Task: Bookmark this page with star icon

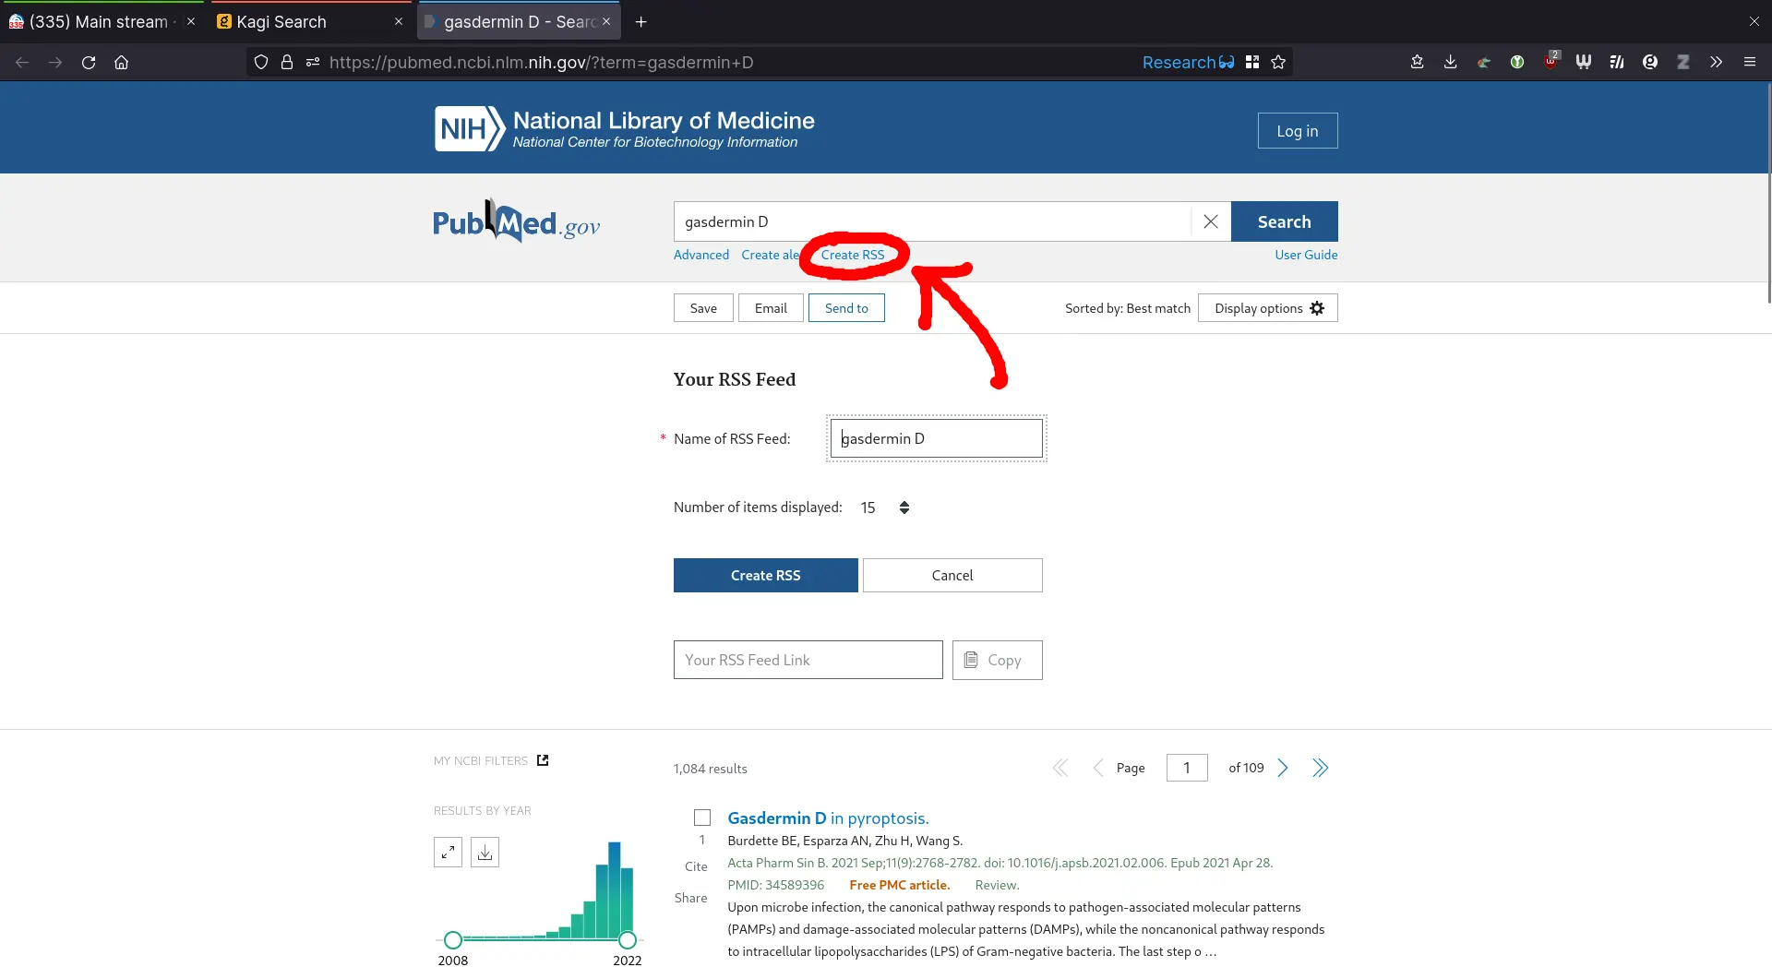Action: tap(1278, 62)
